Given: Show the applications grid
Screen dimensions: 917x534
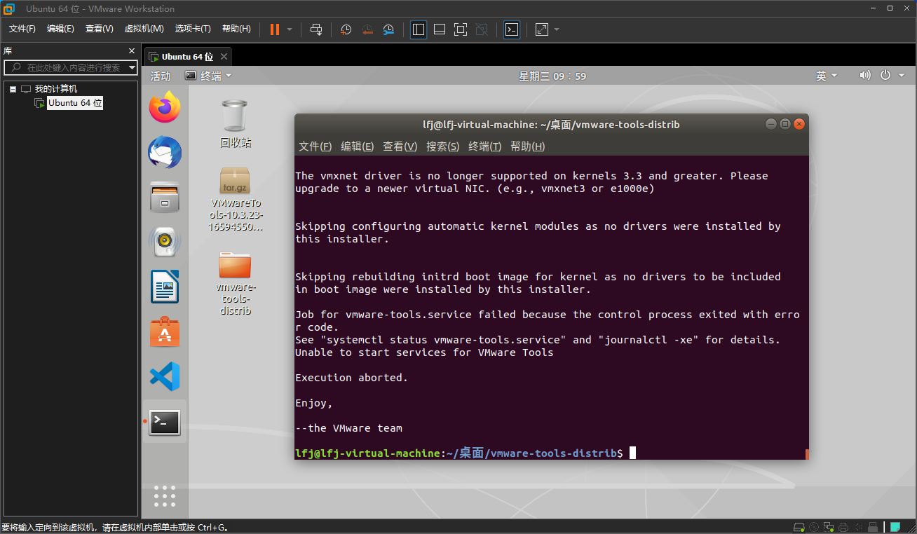Looking at the screenshot, I should point(165,495).
